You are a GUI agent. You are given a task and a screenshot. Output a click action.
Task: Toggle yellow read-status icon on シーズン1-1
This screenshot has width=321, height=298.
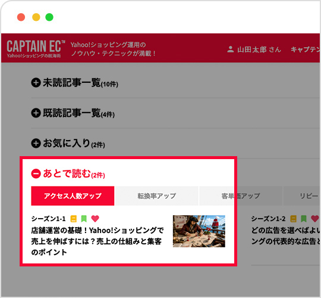coord(74,219)
